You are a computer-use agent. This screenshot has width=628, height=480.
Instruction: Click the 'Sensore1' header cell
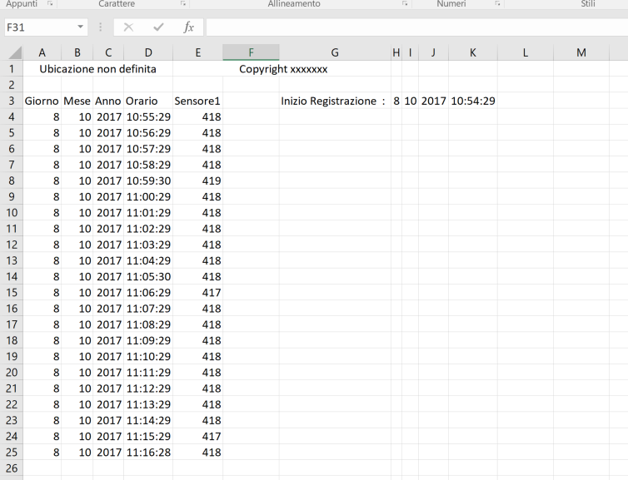(x=198, y=101)
